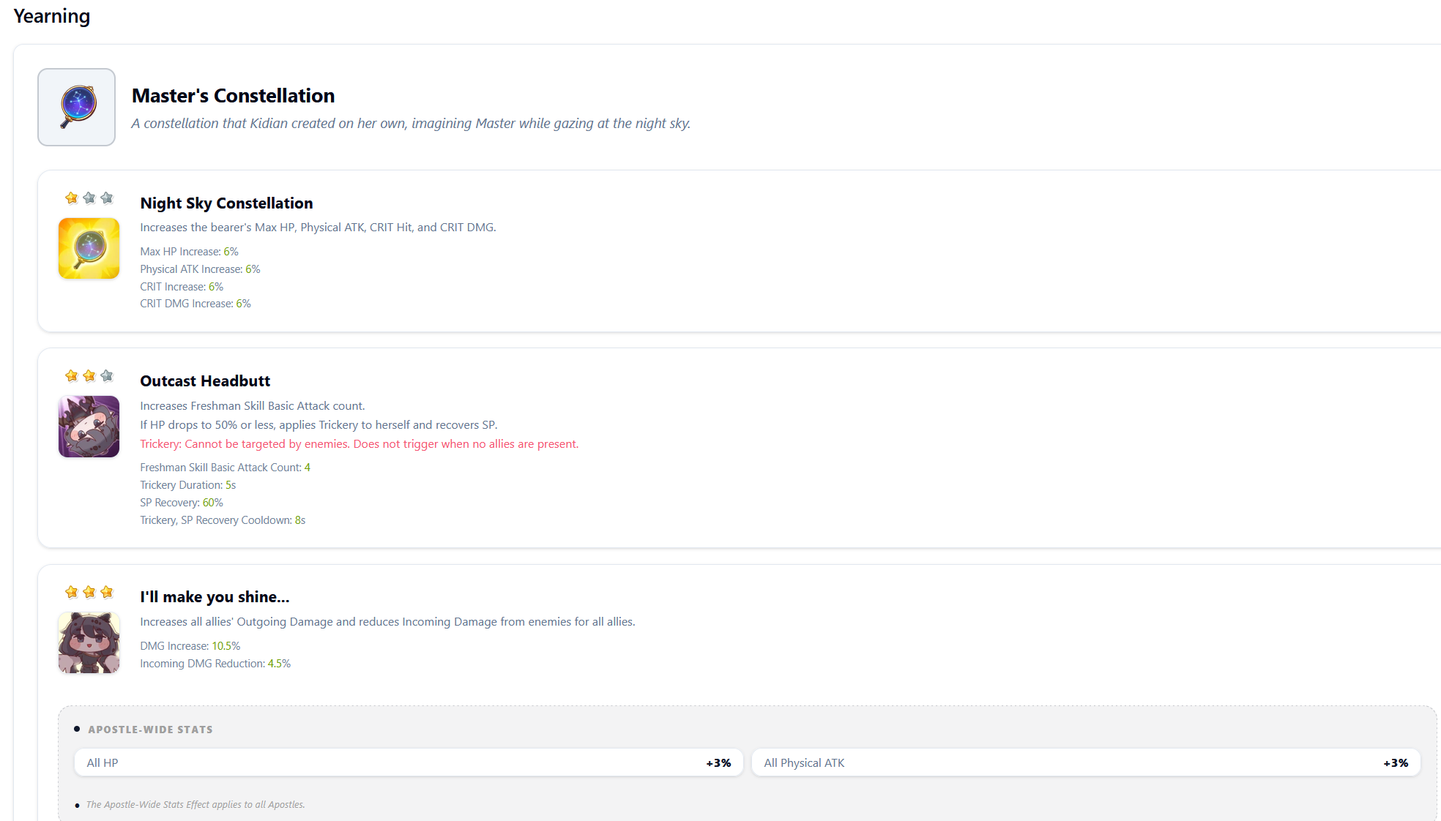Click the "Outcast Headbutt" heading

[x=205, y=381]
